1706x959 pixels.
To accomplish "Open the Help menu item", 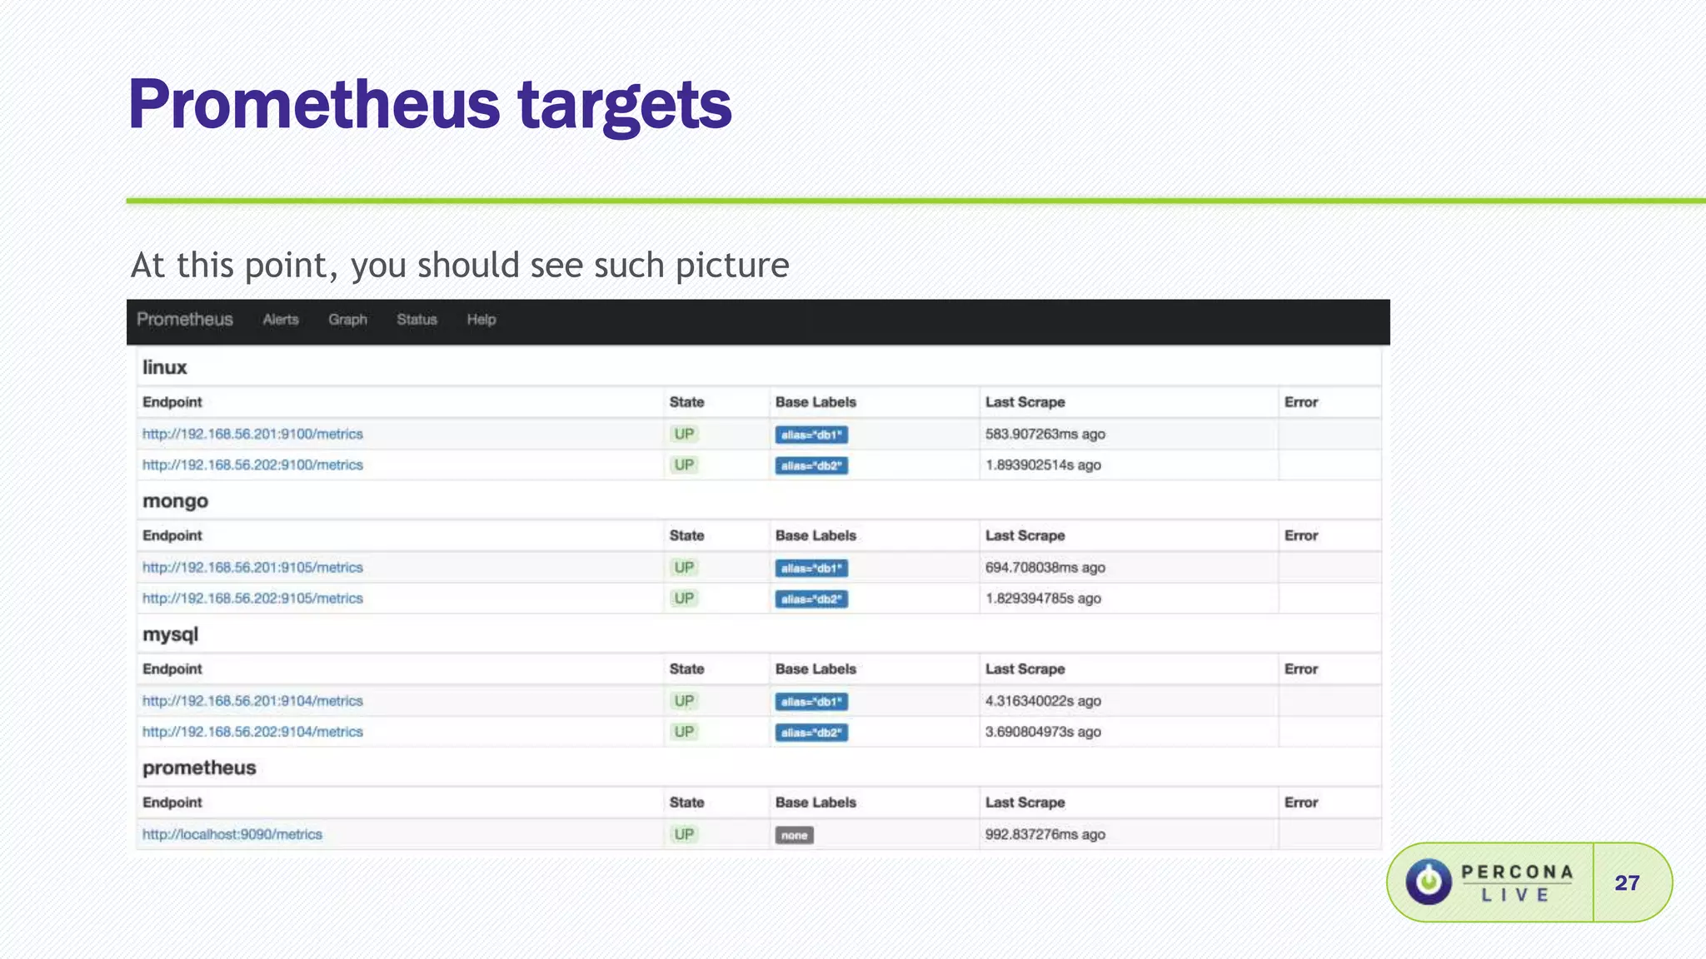I will [x=481, y=320].
